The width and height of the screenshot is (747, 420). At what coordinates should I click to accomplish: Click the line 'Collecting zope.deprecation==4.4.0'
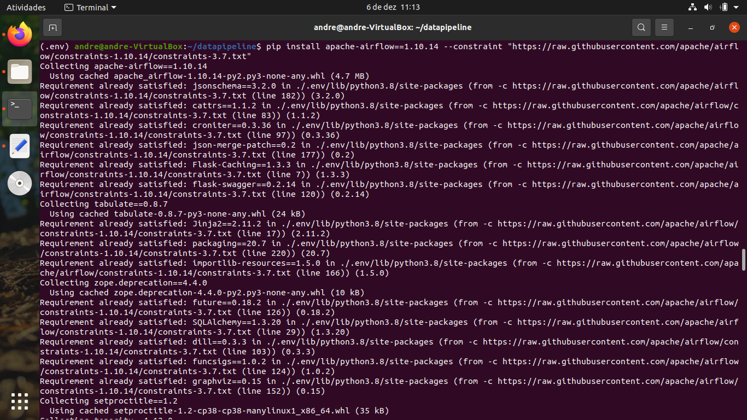(124, 283)
